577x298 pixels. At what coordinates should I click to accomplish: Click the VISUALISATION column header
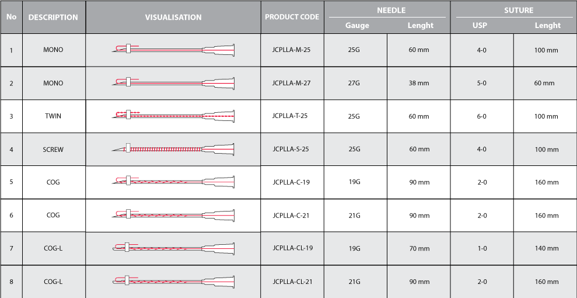tap(173, 17)
